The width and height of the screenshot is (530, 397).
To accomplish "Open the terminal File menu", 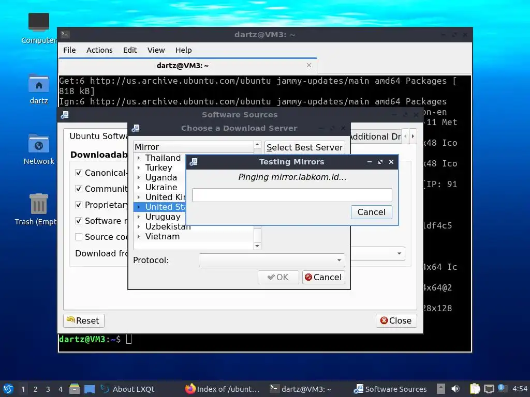I will pos(69,50).
